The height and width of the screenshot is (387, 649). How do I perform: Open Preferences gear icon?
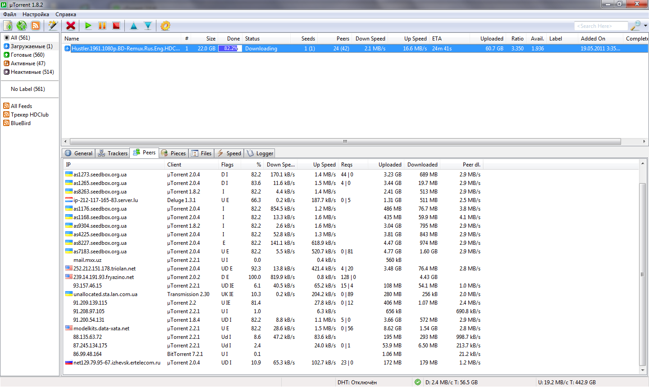pos(165,26)
